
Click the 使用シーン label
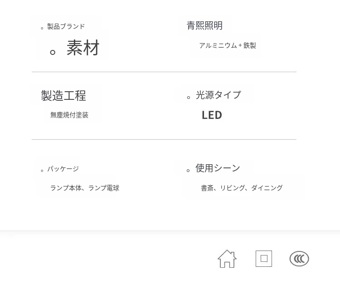click(218, 168)
